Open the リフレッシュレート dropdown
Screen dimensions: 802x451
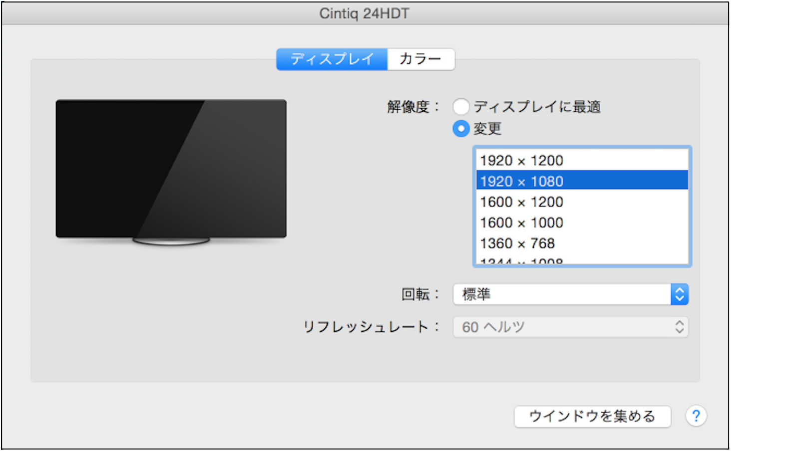[569, 327]
